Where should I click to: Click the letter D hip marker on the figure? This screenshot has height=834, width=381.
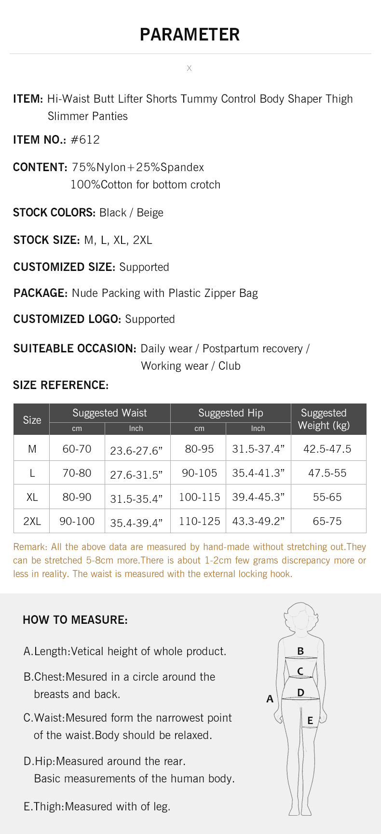tap(301, 693)
